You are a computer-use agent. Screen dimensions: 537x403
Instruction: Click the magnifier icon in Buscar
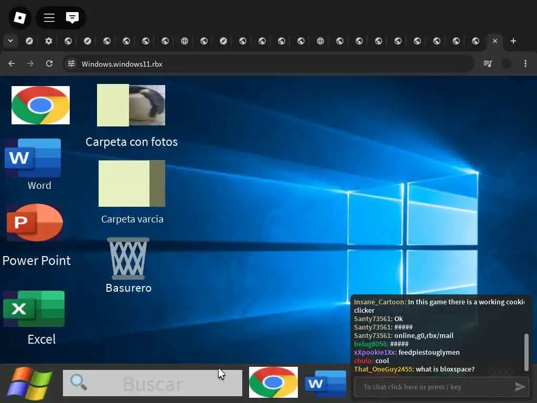[x=79, y=382]
